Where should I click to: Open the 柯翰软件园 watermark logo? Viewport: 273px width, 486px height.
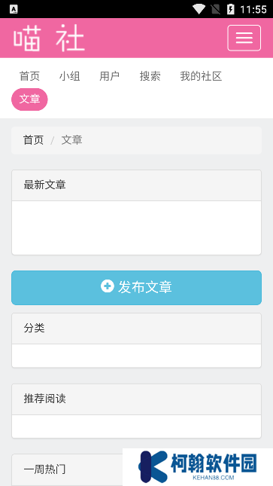click(198, 466)
